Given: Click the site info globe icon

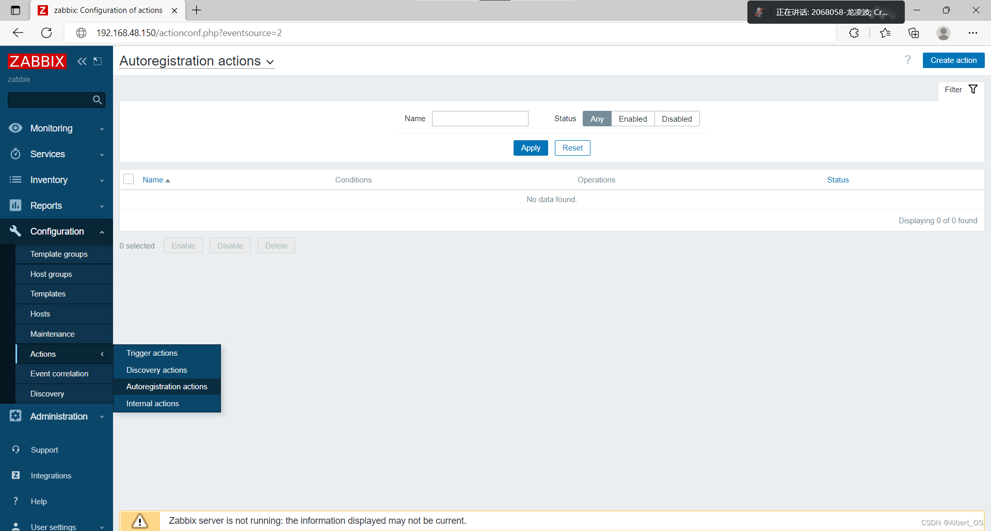Looking at the screenshot, I should click(x=81, y=33).
